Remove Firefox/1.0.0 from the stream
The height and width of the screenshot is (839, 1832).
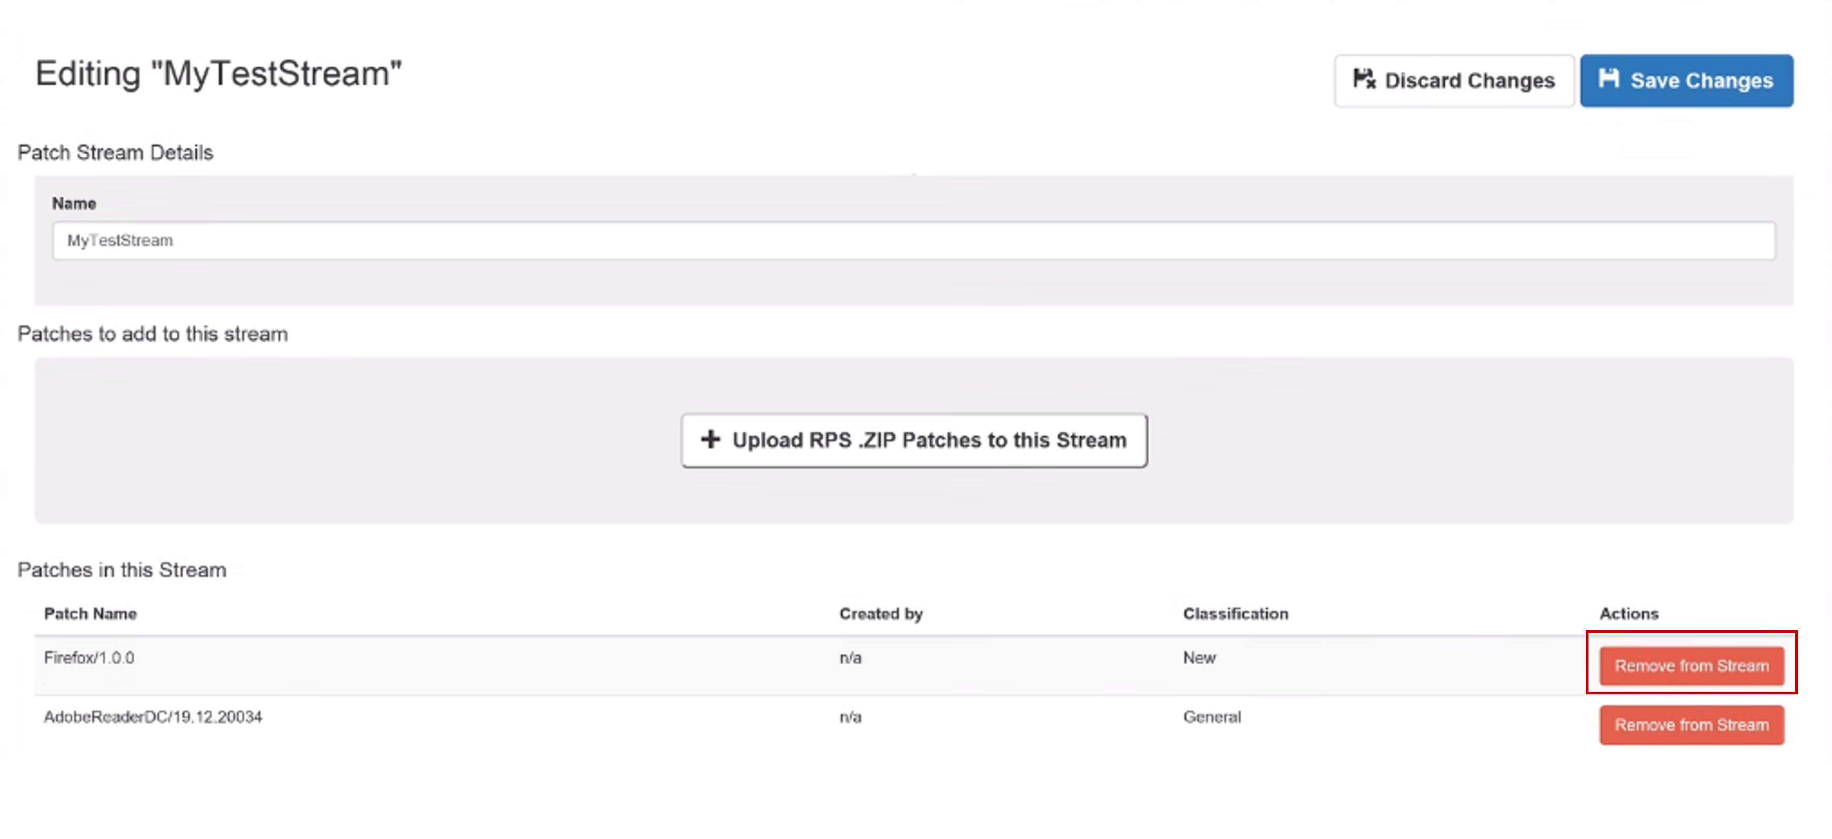[x=1691, y=665]
